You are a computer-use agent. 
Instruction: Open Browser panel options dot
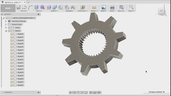[x=38, y=14]
